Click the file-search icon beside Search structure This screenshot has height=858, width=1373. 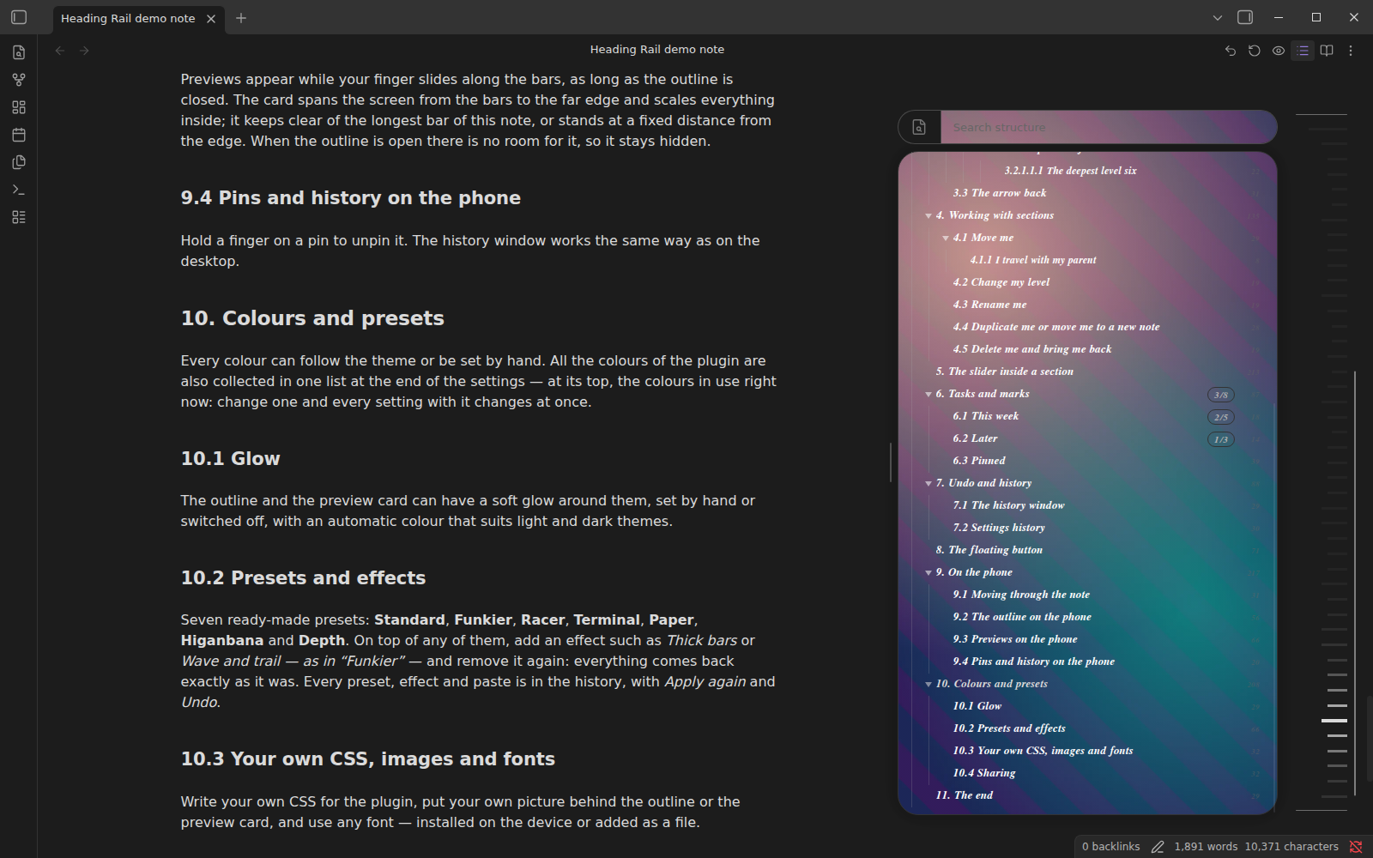pos(919,127)
